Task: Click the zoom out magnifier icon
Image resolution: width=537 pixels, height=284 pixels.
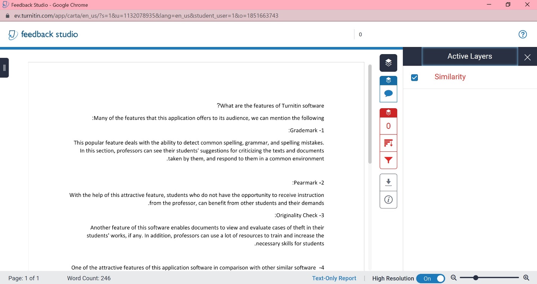Action: tap(454, 278)
